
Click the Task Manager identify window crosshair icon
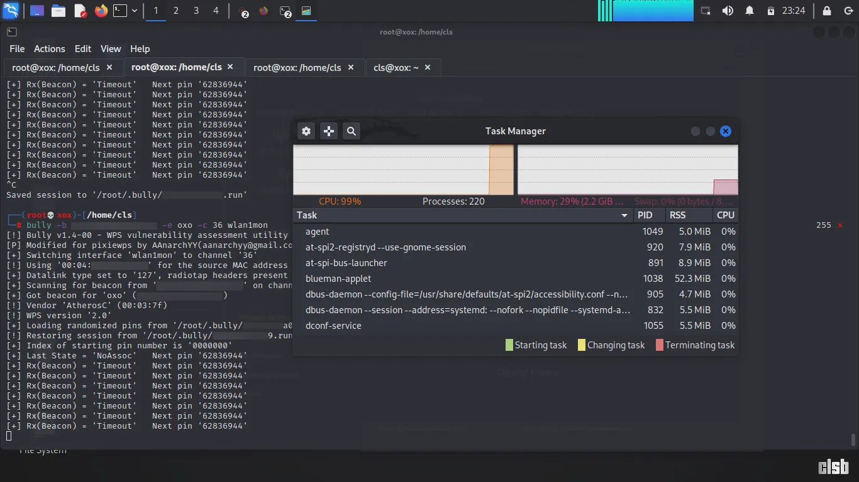click(x=329, y=131)
